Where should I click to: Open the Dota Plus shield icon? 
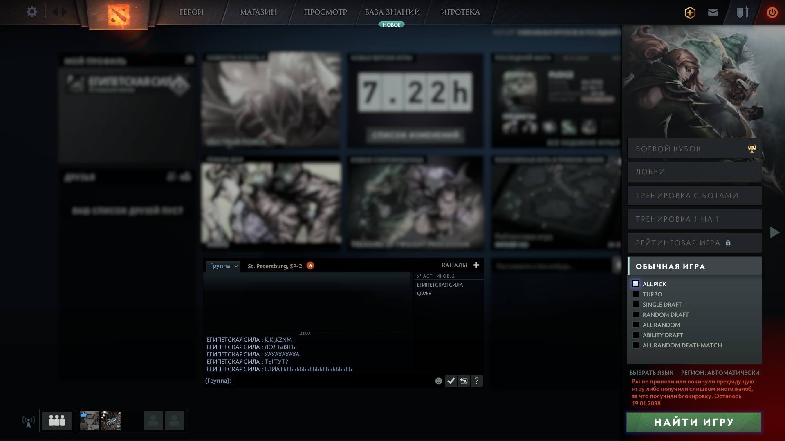(690, 12)
